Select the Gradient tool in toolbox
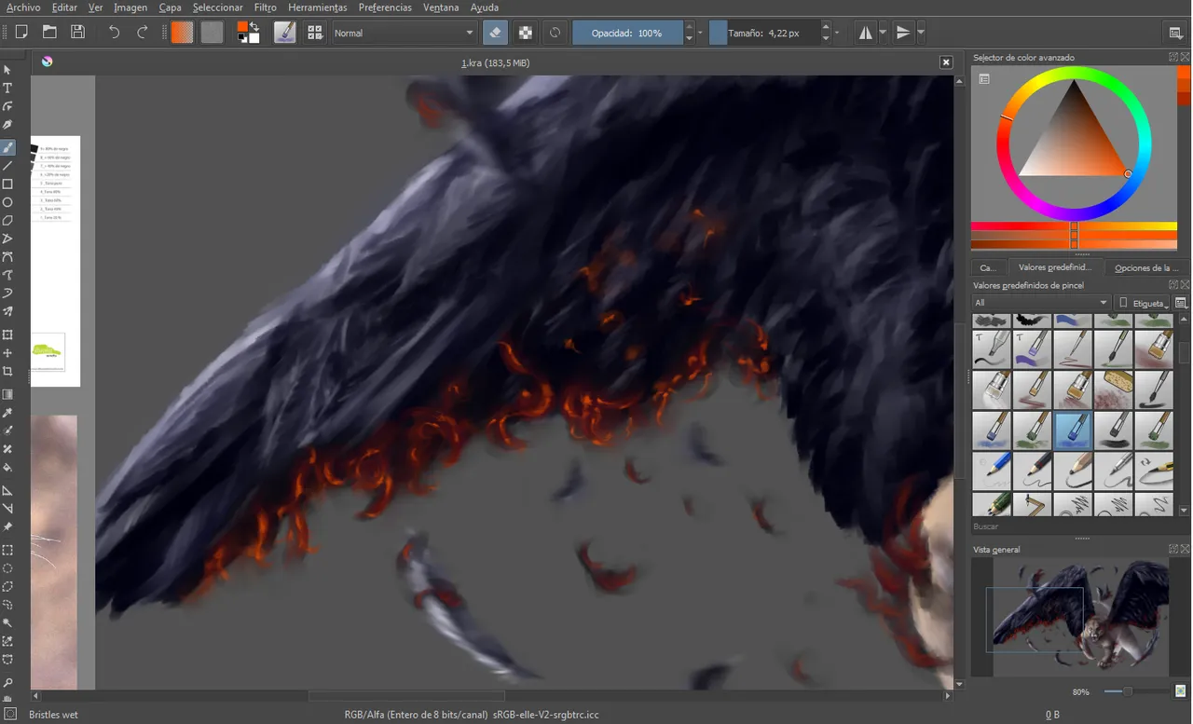The width and height of the screenshot is (1193, 724). [7, 394]
